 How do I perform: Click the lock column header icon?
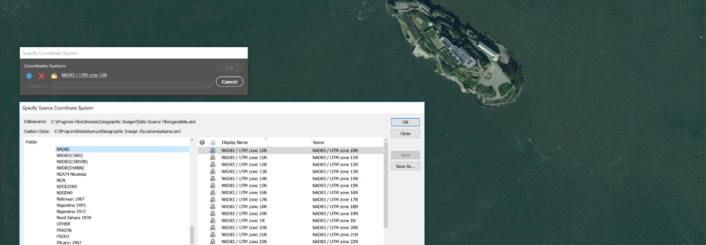point(213,142)
